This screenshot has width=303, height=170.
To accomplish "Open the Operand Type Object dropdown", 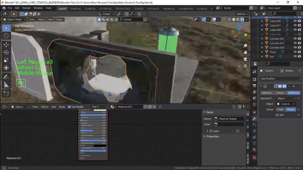I will [x=286, y=98].
